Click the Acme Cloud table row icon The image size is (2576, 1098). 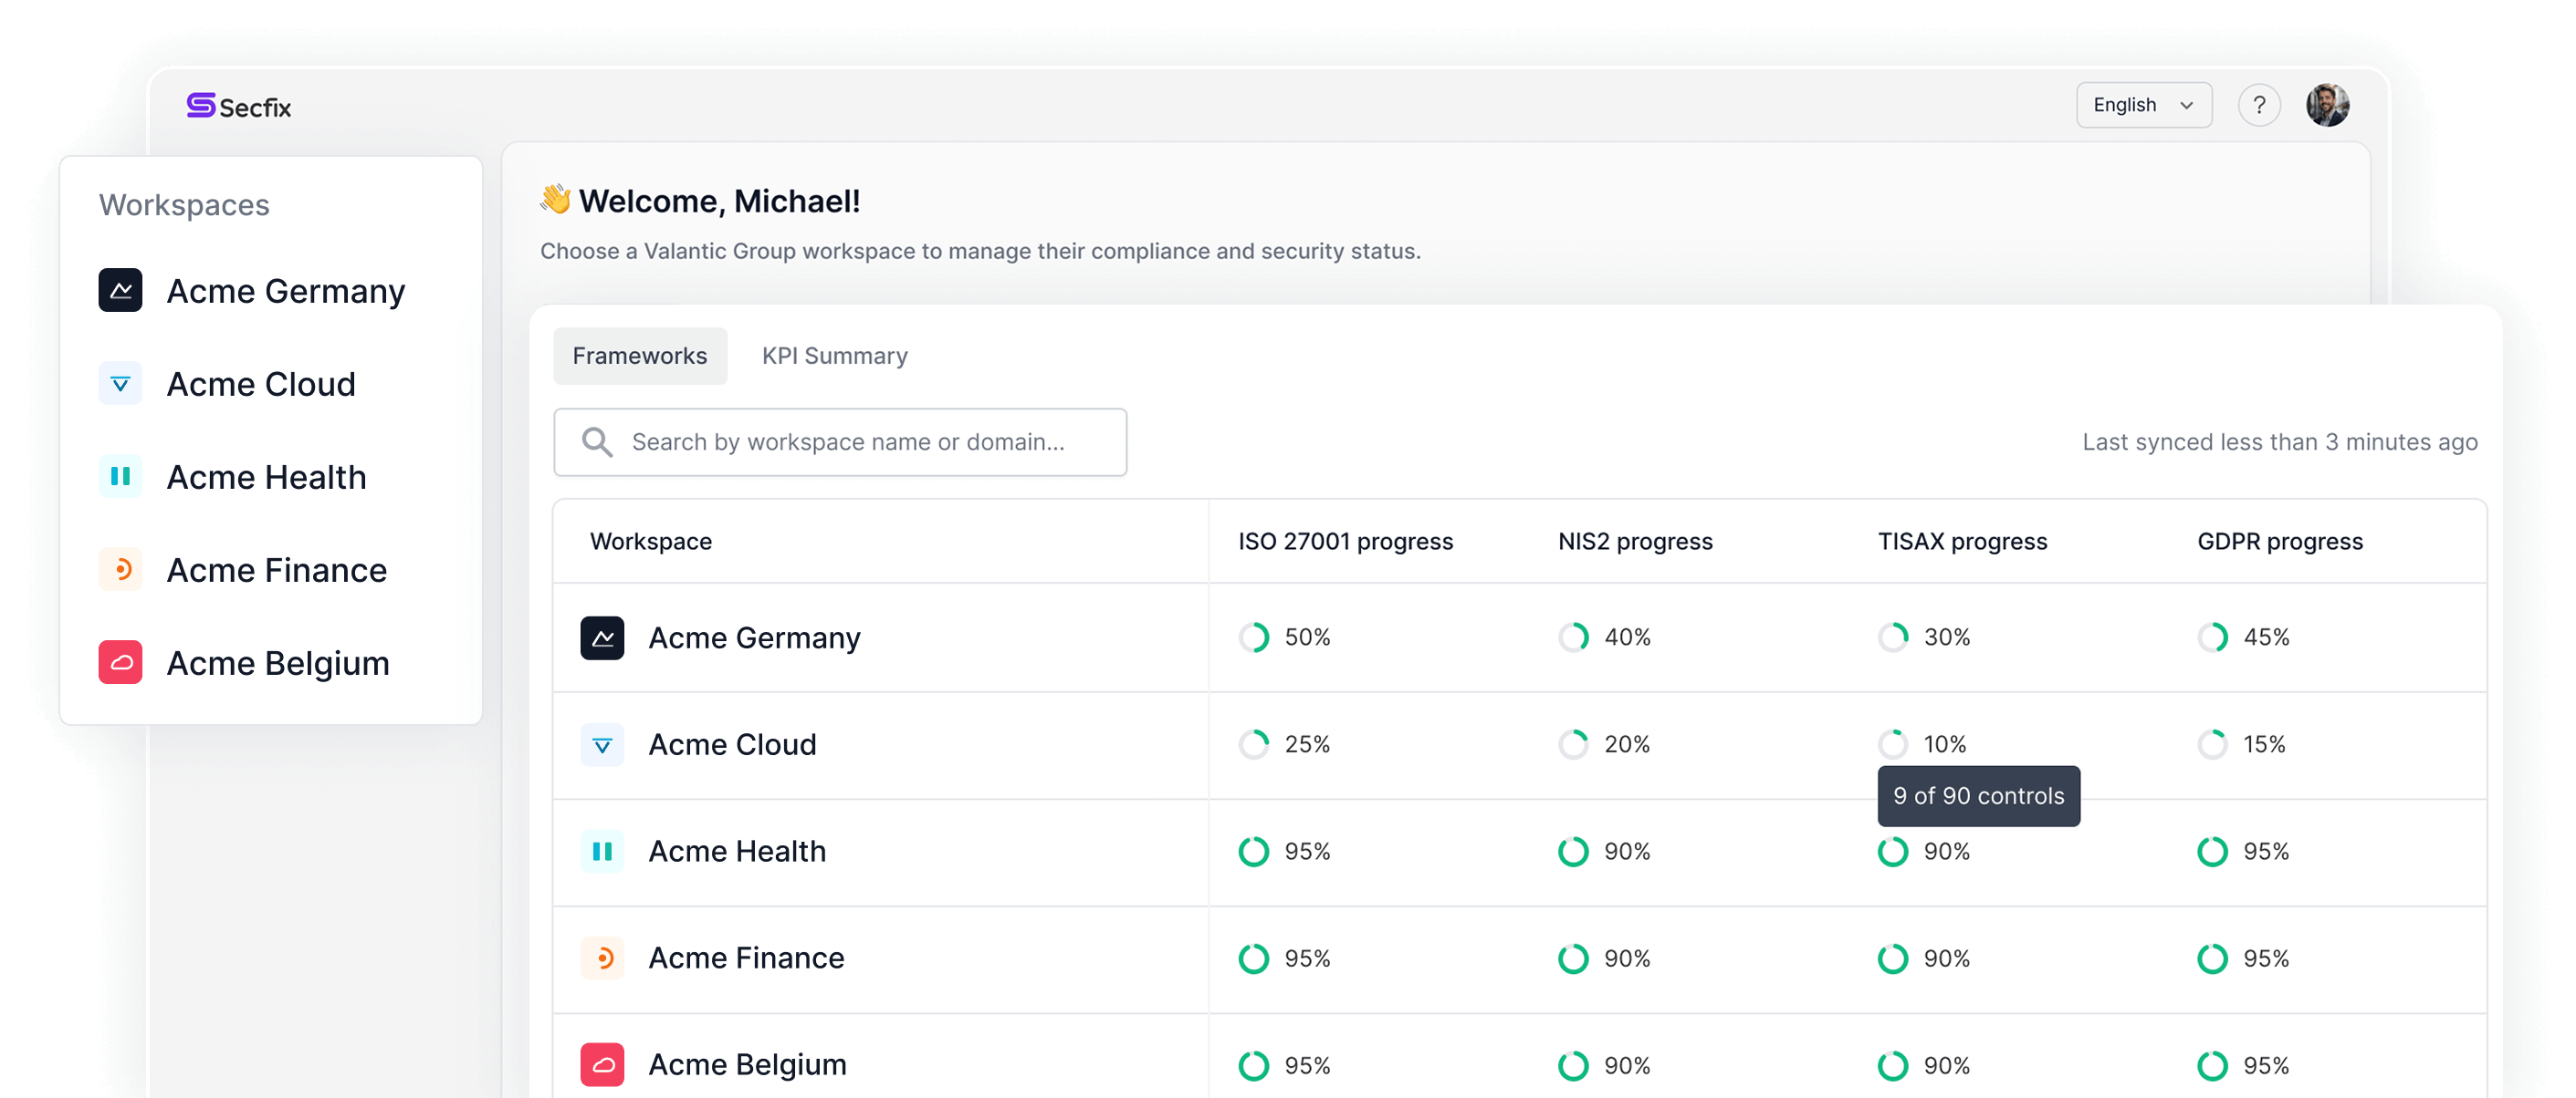pos(602,744)
